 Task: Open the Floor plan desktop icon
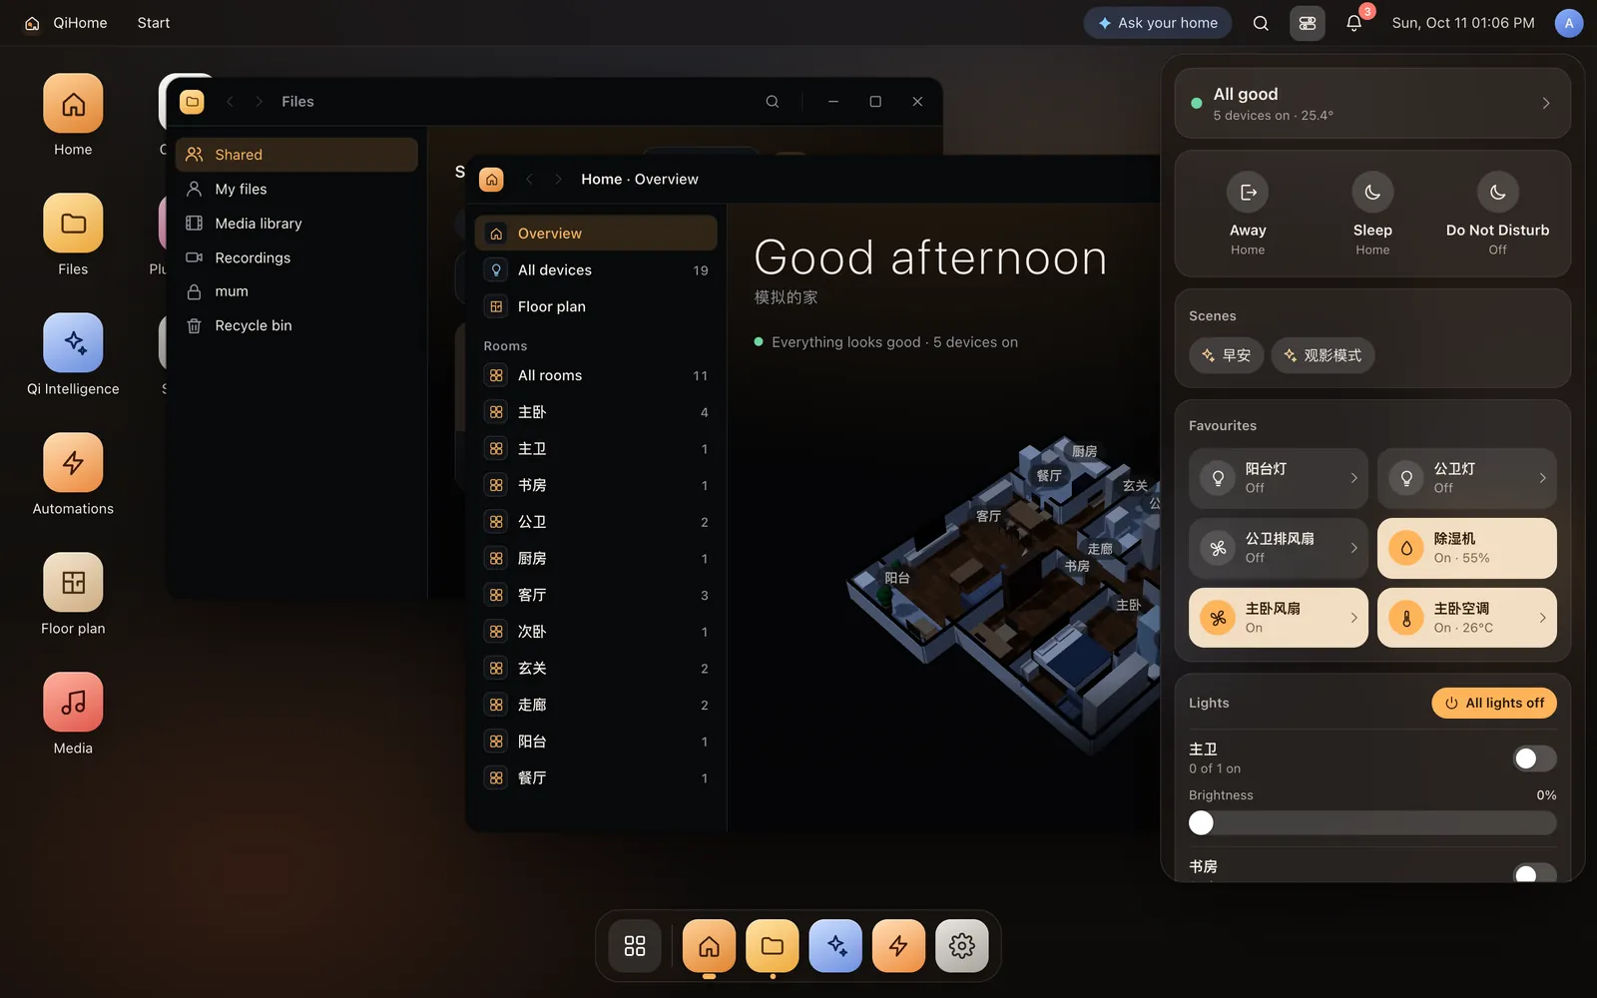pos(73,582)
